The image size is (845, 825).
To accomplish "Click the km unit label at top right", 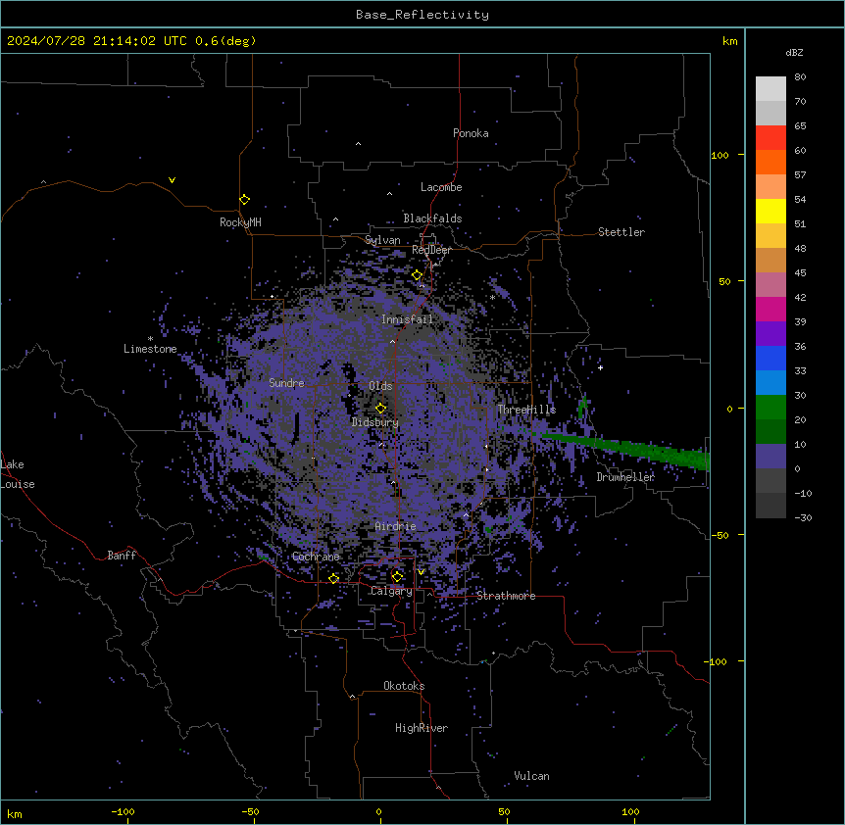I will [730, 41].
